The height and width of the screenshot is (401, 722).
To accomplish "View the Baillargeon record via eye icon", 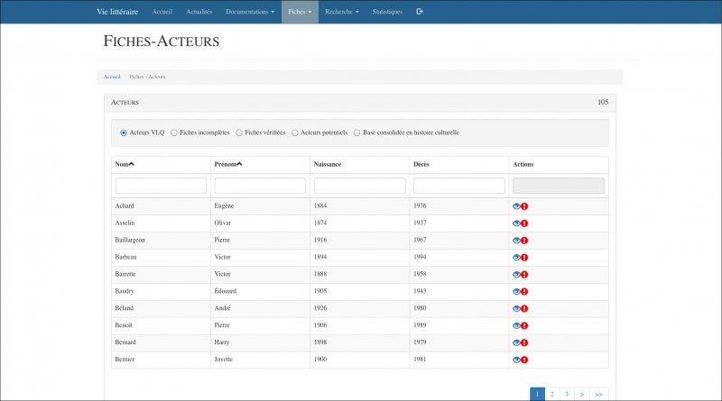I will pos(516,241).
